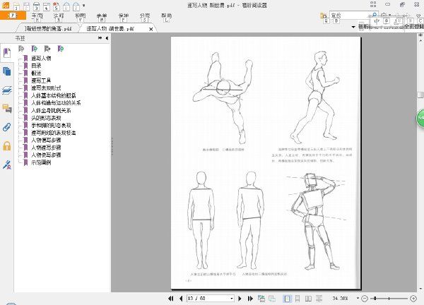424x305 pixels.
Task: Click quick access icon with keytip 4
Action: tap(46, 6)
